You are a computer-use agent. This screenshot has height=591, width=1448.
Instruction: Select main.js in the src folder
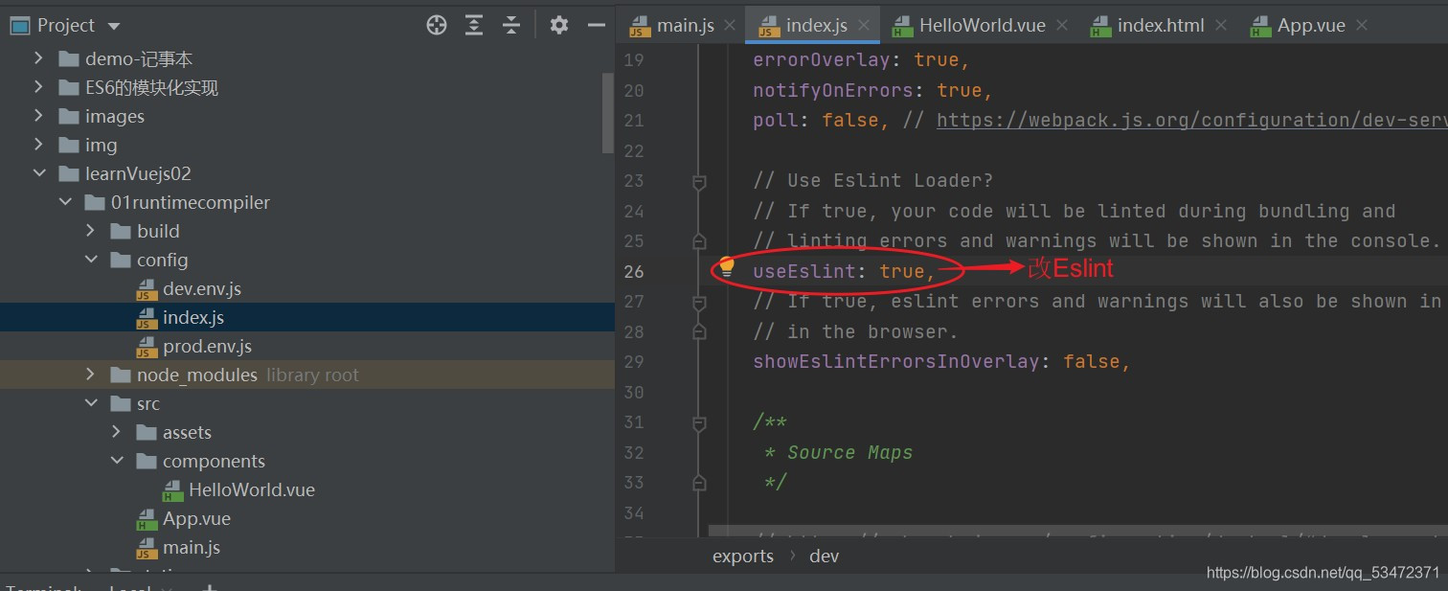click(192, 547)
